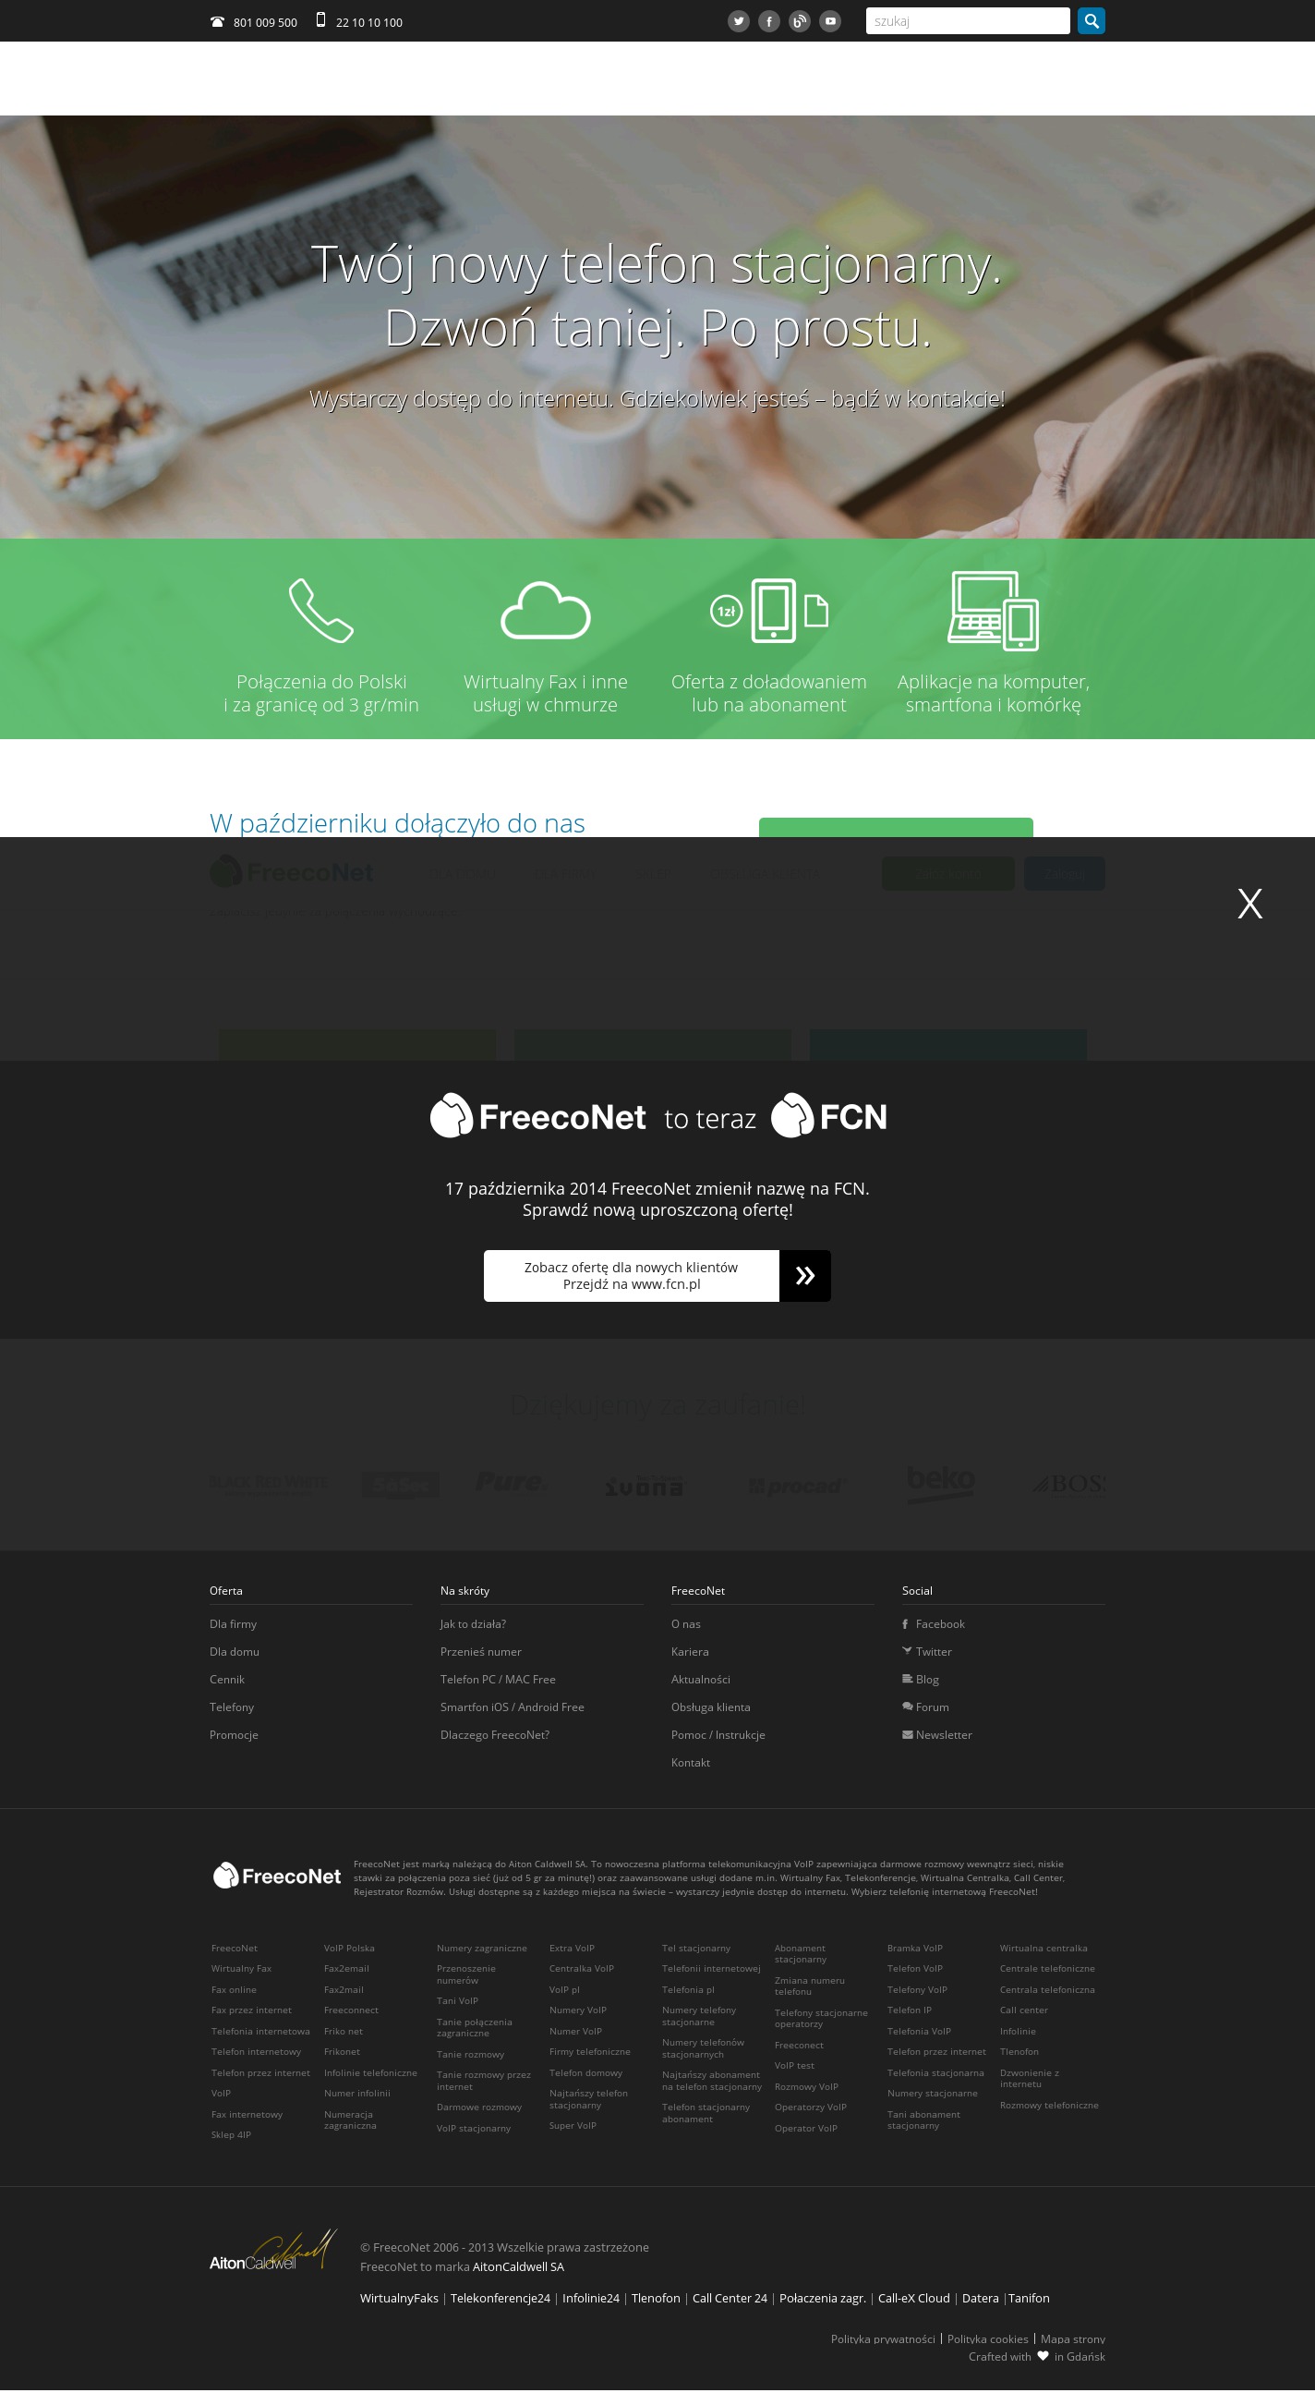Viewport: 1315px width, 2405px height.
Task: Open Polityka prywatności link
Action: [x=882, y=2338]
